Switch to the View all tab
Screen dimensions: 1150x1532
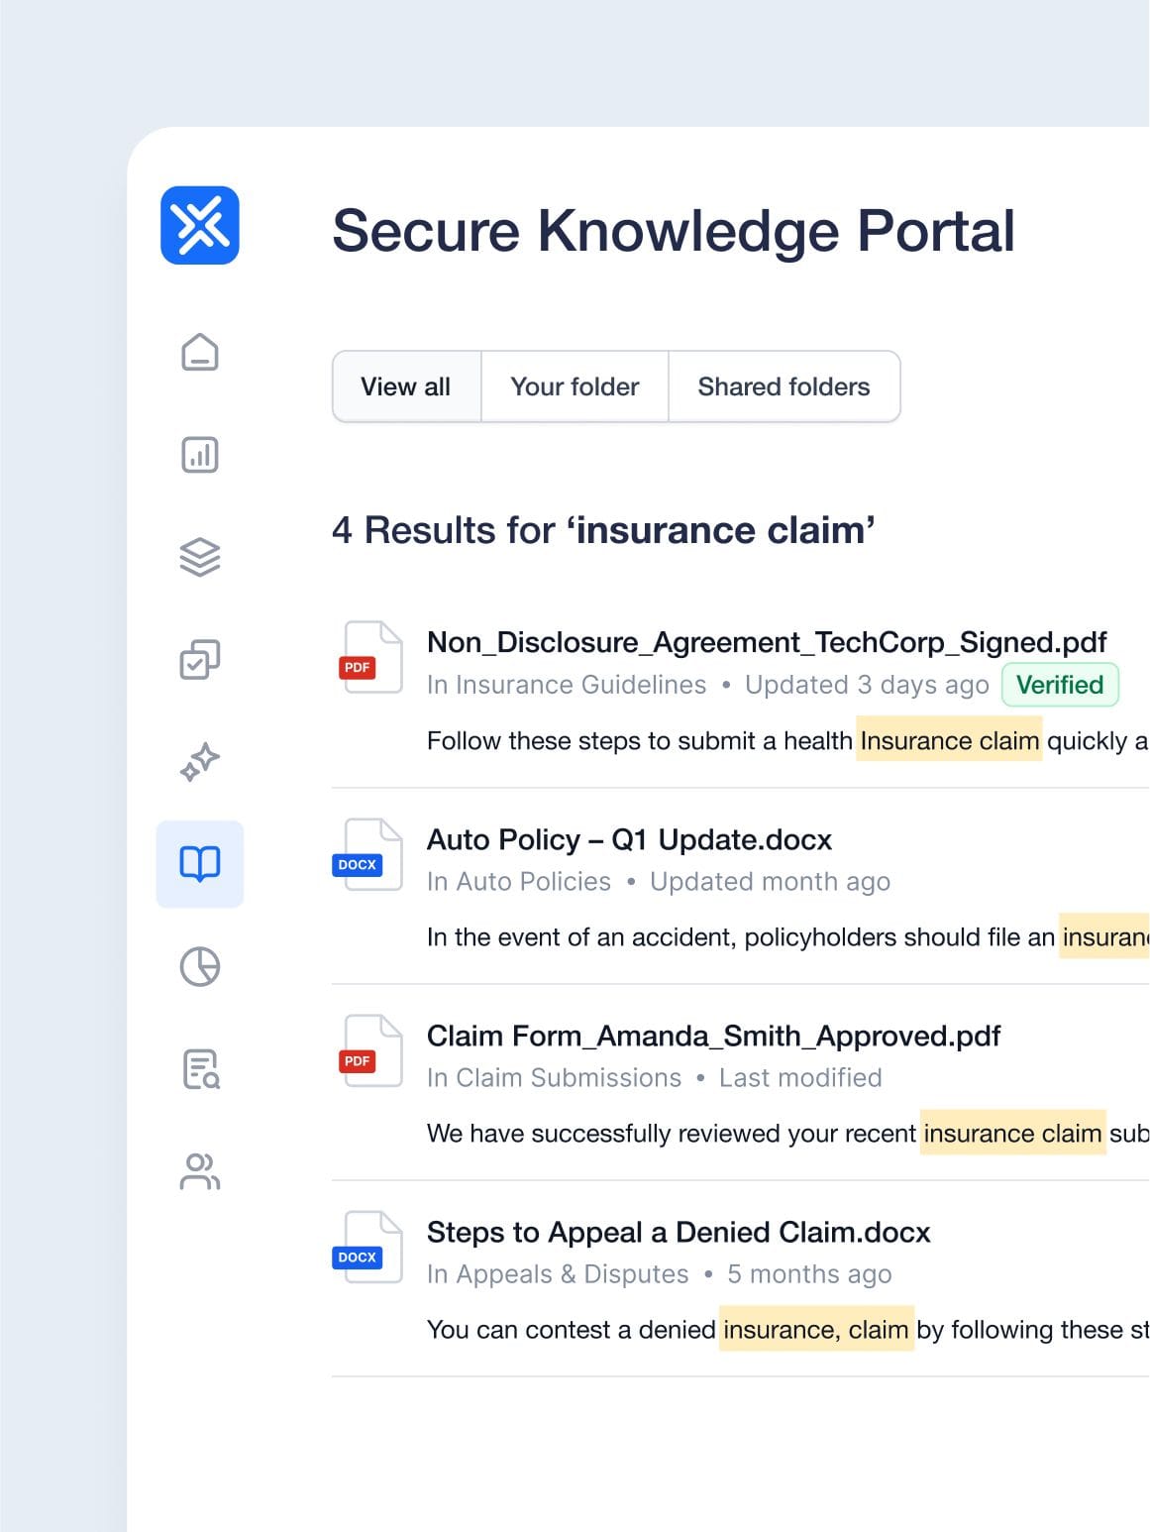406,386
